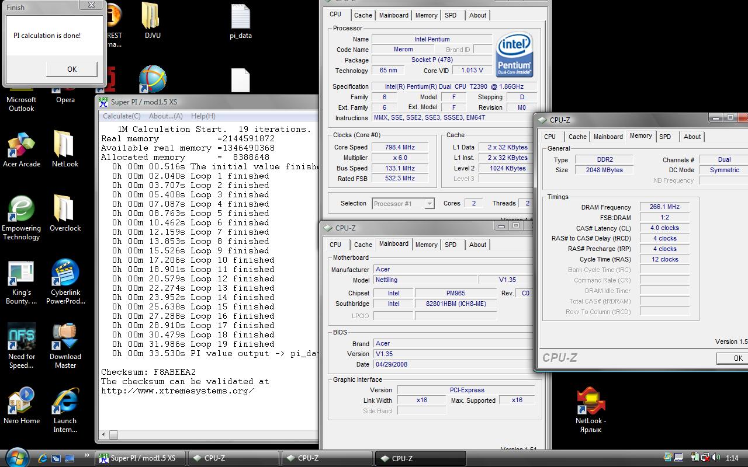Open the Overclock folder
The height and width of the screenshot is (467, 748).
pos(65,214)
